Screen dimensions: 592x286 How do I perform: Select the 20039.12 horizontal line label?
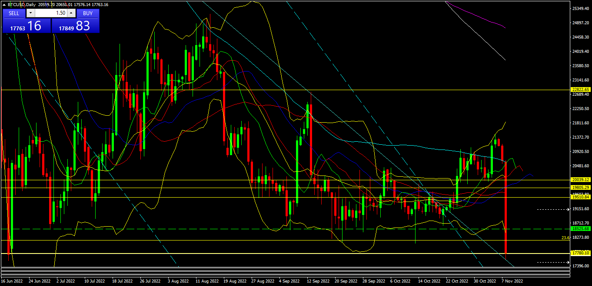[580, 180]
